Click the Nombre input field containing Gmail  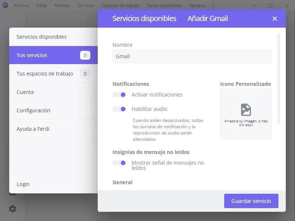point(192,56)
